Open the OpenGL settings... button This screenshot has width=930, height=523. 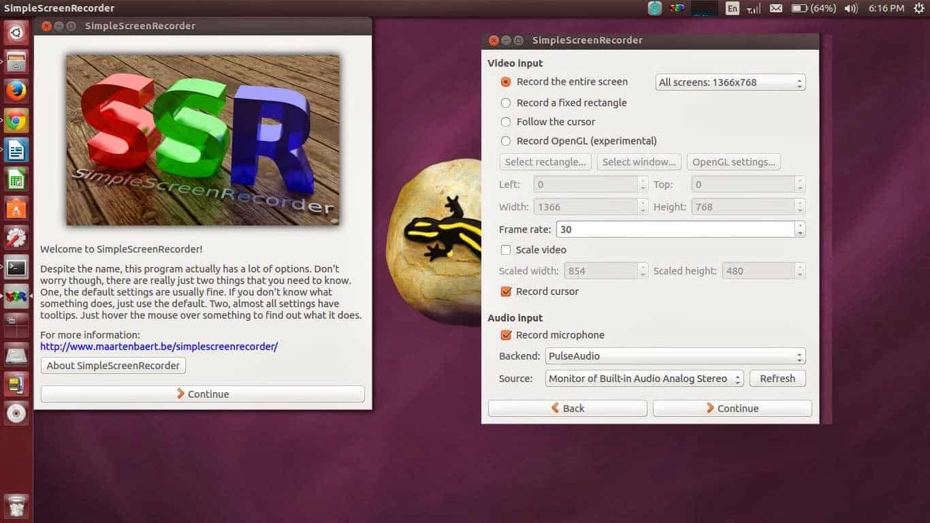tap(734, 162)
